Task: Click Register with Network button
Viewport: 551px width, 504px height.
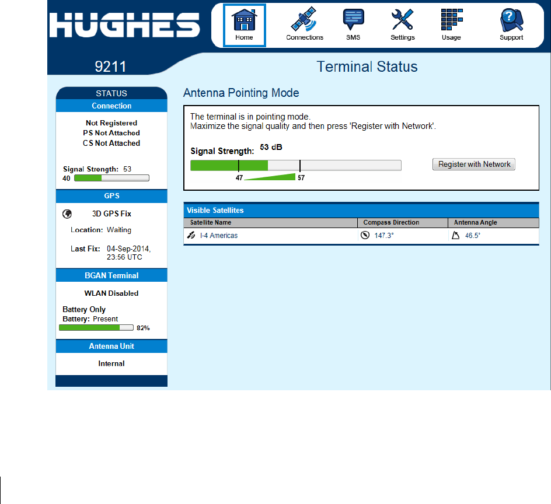Action: pos(474,164)
